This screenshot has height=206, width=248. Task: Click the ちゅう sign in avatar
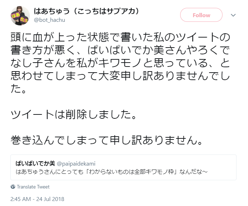(x=24, y=20)
